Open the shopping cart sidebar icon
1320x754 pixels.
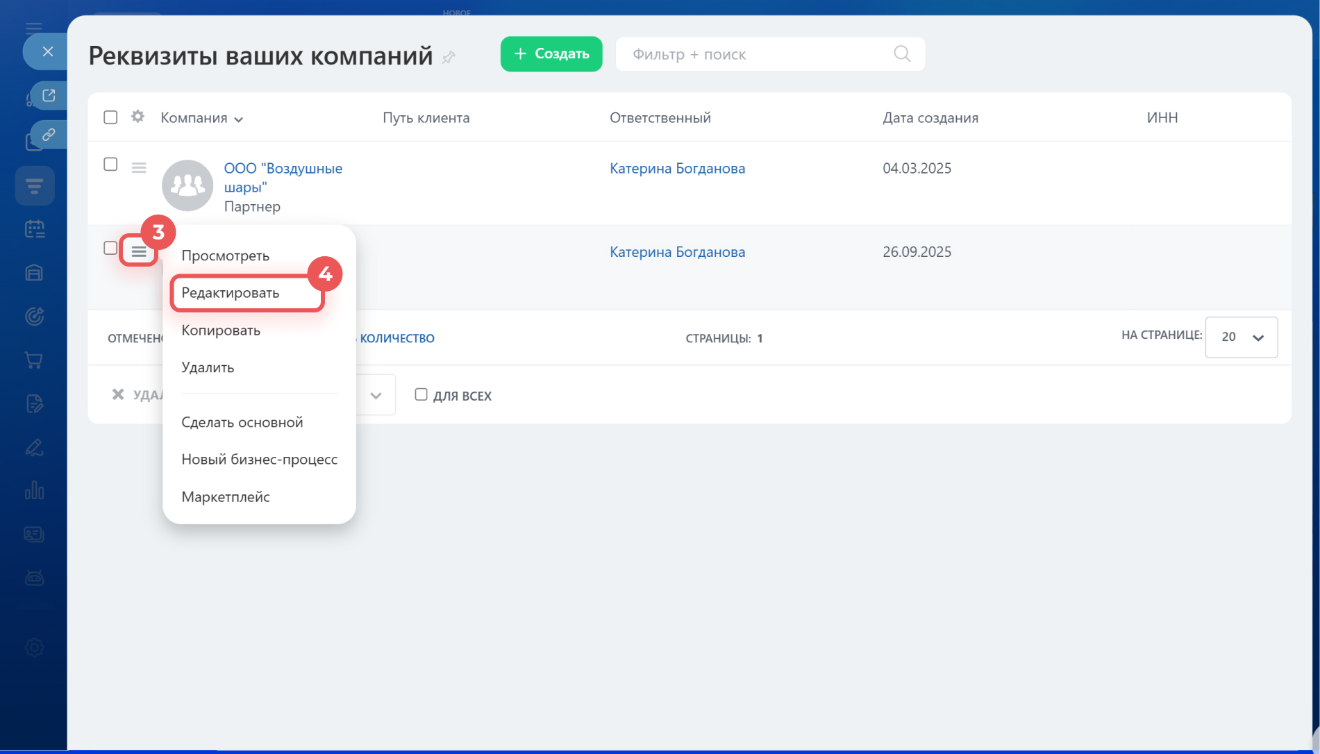click(x=34, y=360)
